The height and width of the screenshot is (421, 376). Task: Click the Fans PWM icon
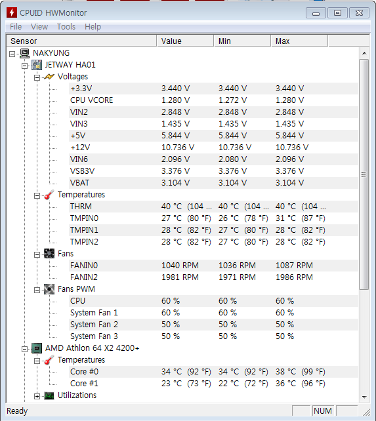(x=49, y=289)
